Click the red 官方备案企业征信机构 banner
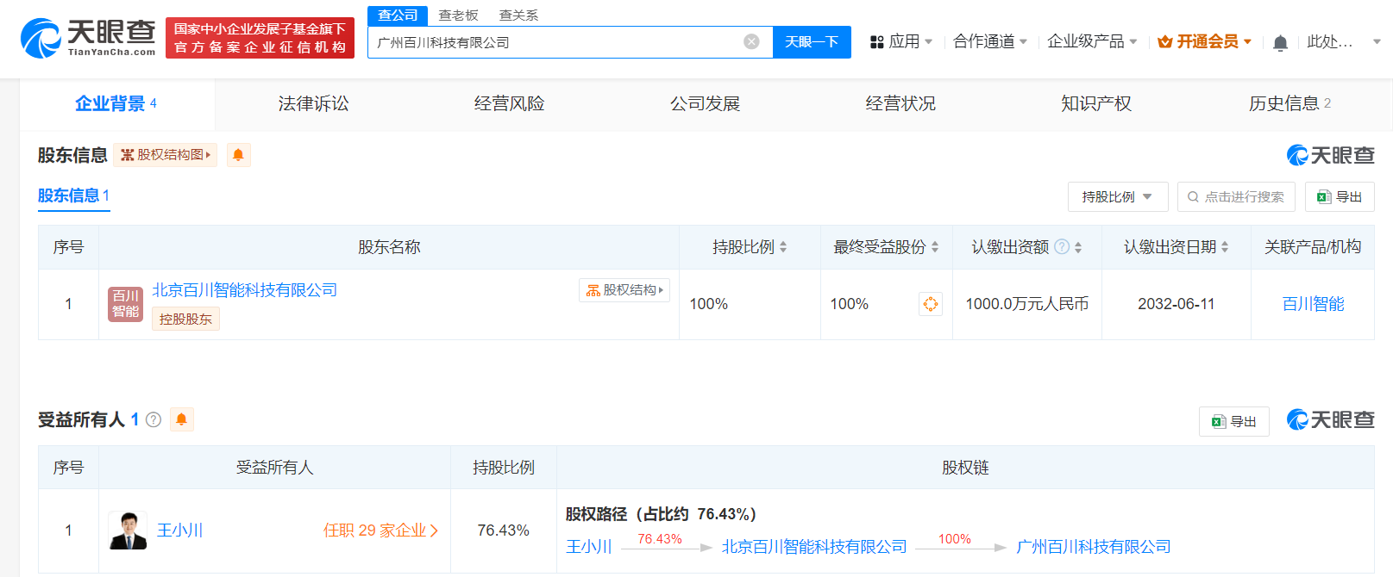 pos(260,39)
